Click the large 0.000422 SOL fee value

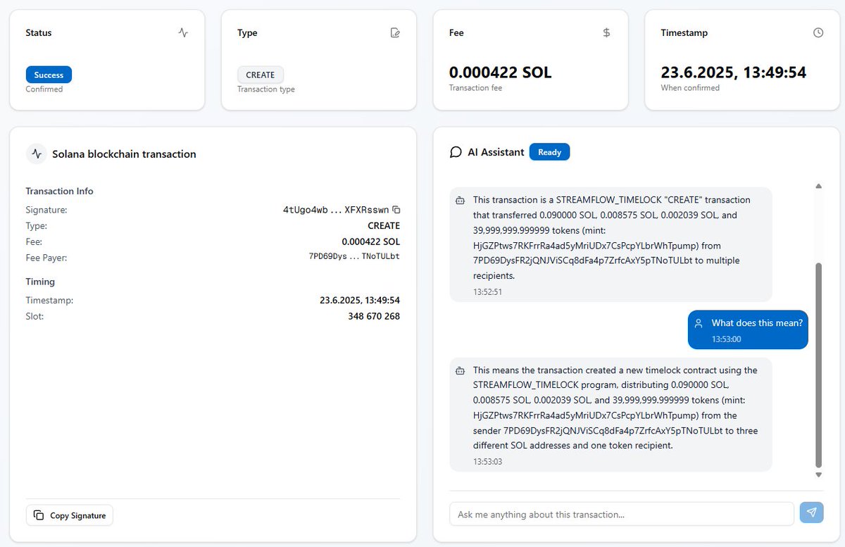click(501, 73)
